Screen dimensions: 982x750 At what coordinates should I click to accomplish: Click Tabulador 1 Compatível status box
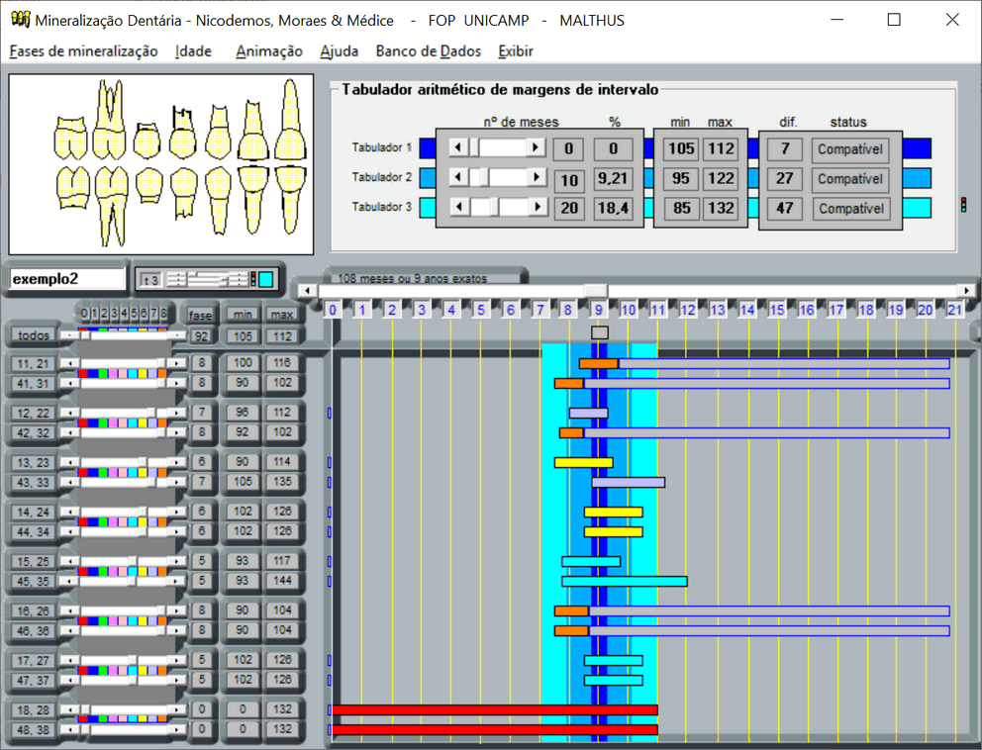click(x=850, y=149)
